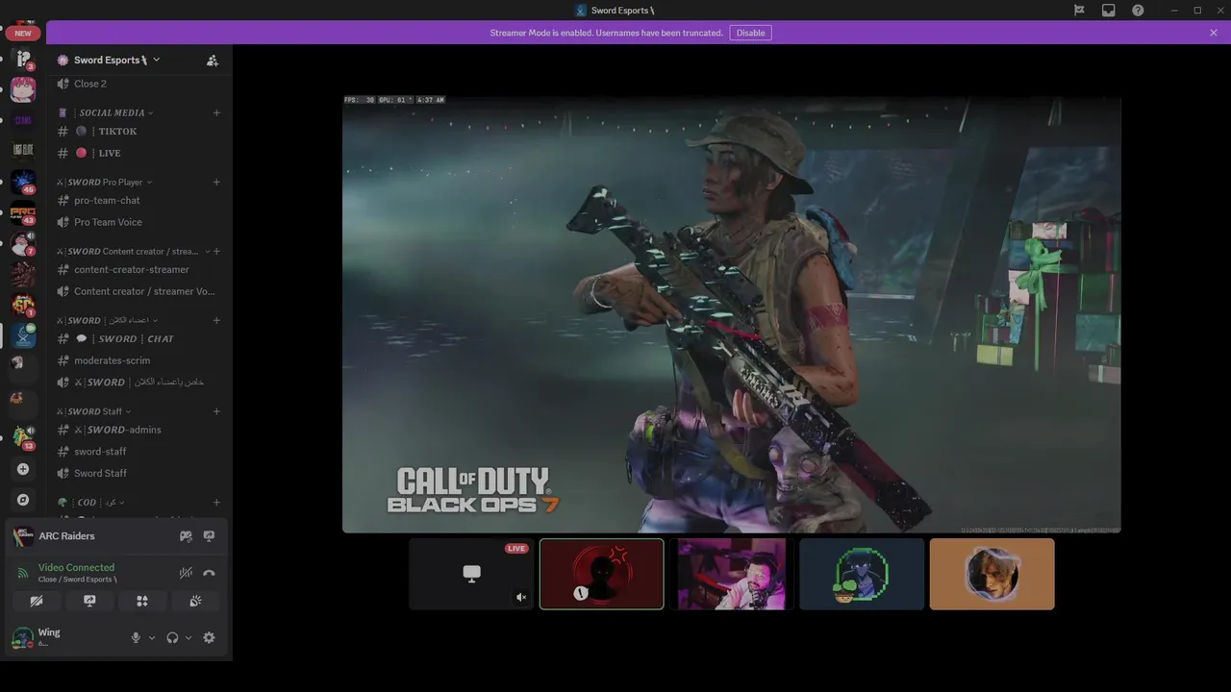Stream ARC Raiders using the screen share icon
The height and width of the screenshot is (692, 1231).
tap(209, 536)
